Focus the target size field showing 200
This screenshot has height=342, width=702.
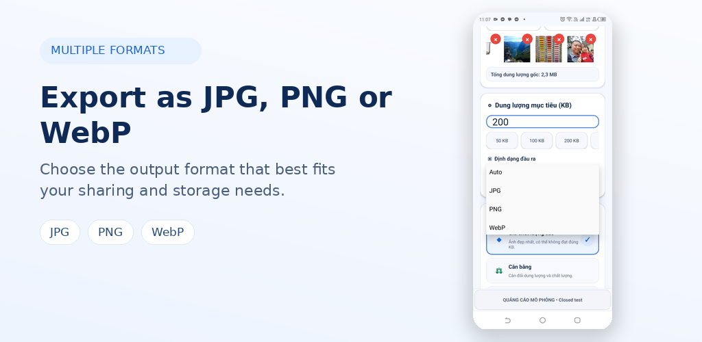click(x=542, y=122)
